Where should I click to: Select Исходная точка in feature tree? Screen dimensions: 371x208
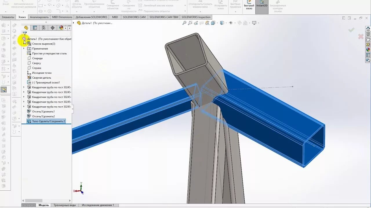click(42, 73)
